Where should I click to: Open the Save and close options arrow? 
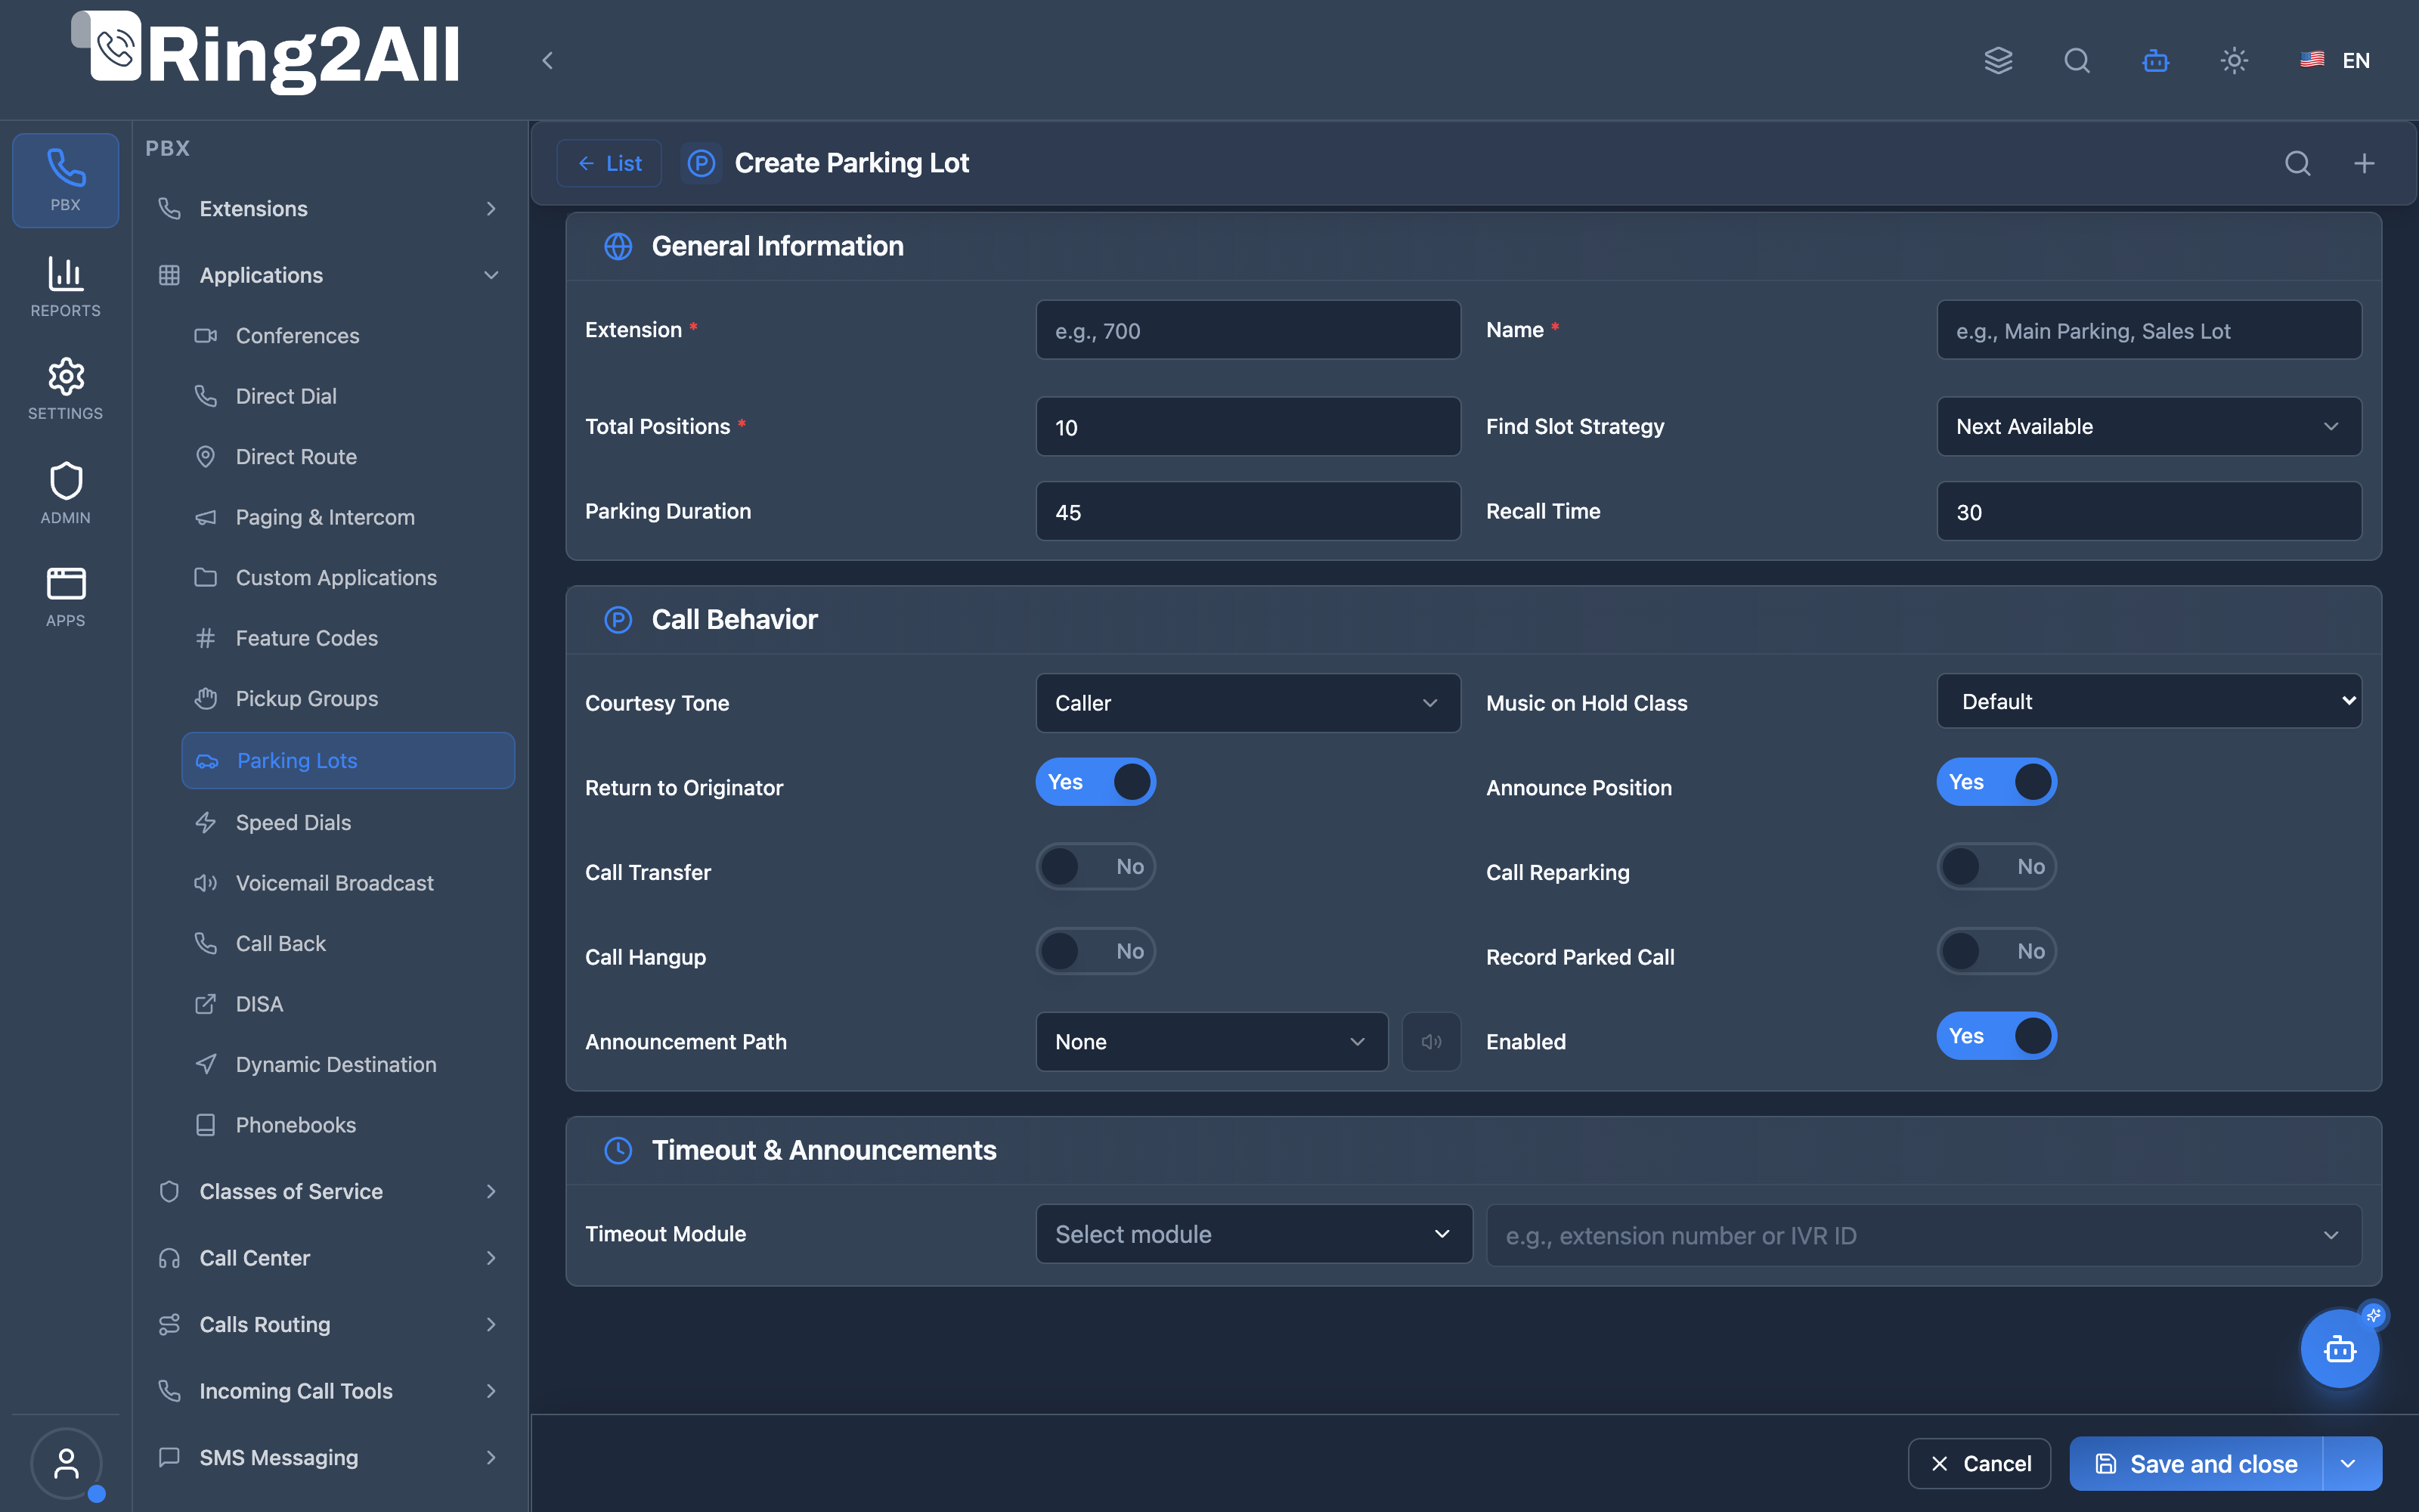pyautogui.click(x=2350, y=1464)
